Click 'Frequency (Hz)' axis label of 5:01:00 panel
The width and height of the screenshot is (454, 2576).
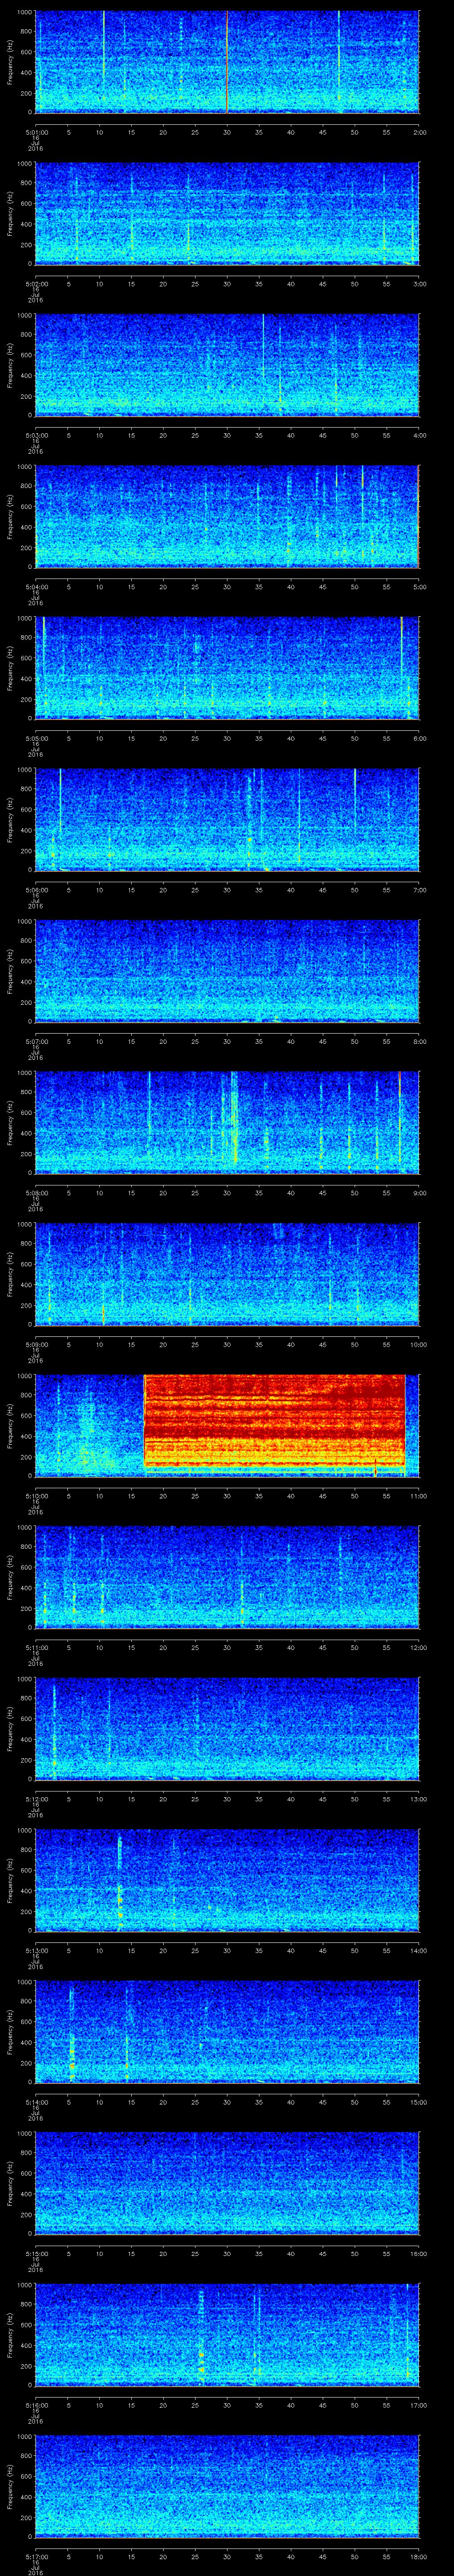click(10, 62)
